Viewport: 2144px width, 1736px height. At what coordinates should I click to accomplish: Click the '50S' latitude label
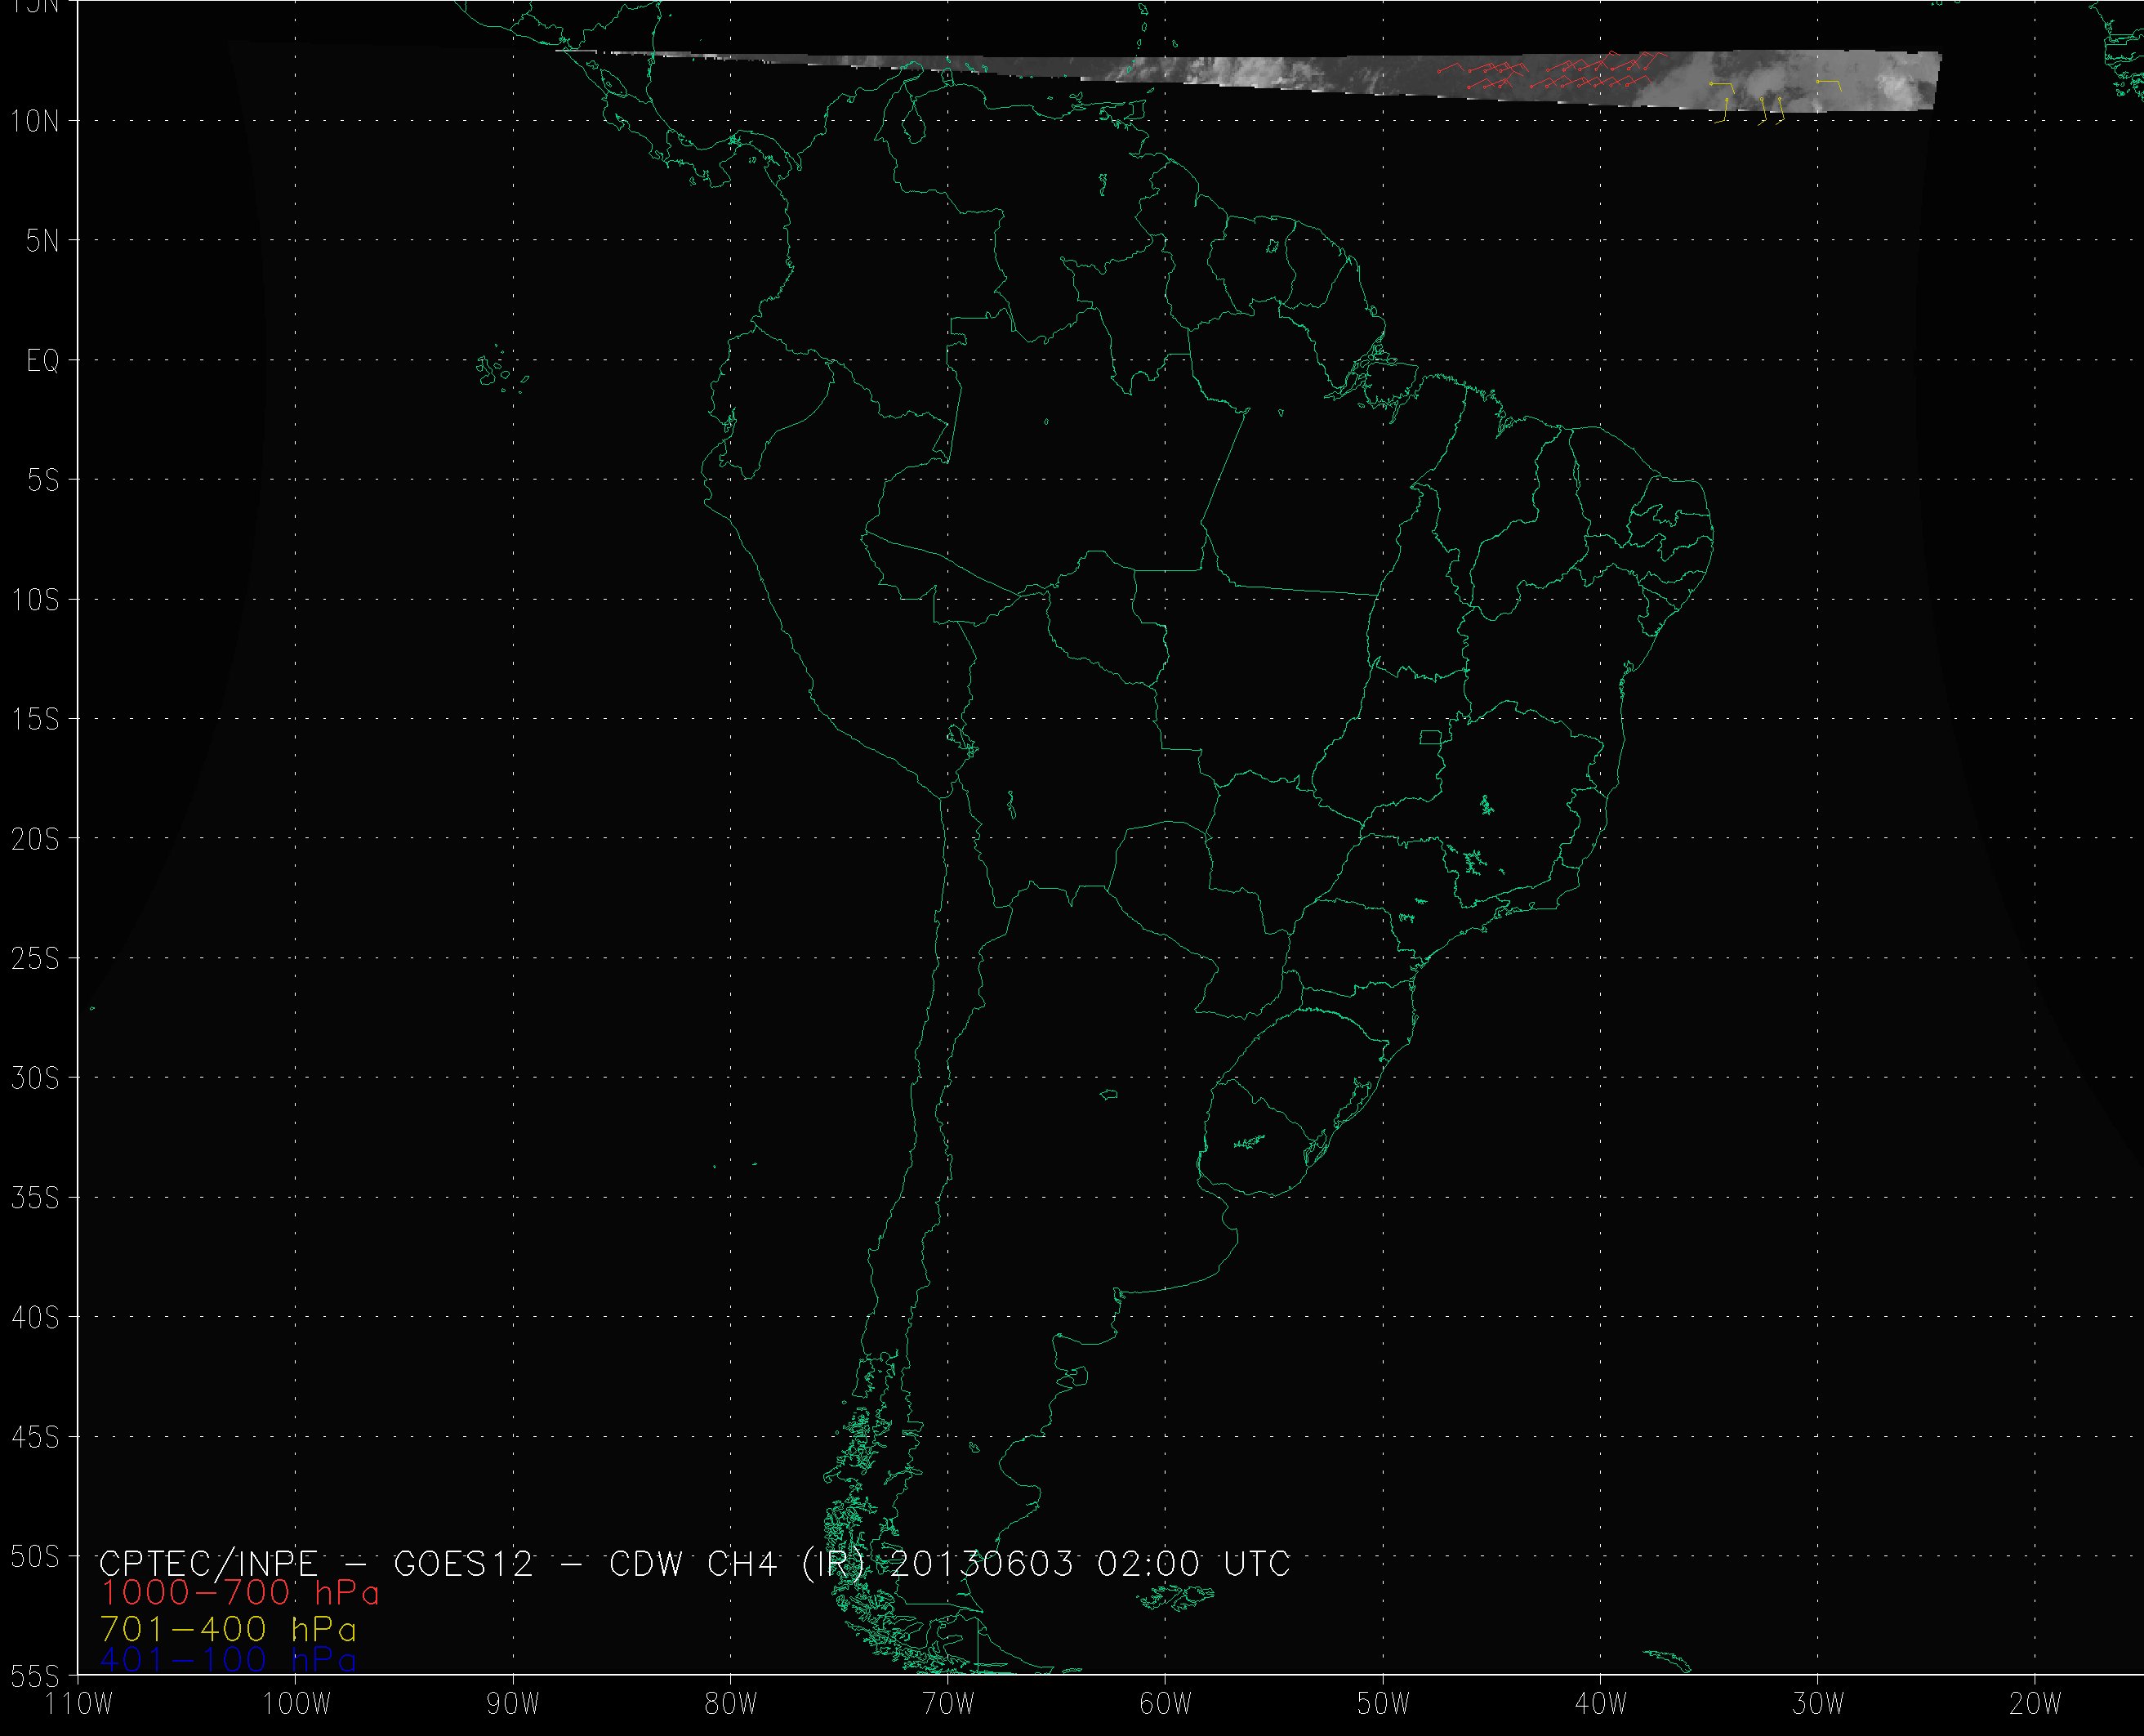click(35, 1558)
